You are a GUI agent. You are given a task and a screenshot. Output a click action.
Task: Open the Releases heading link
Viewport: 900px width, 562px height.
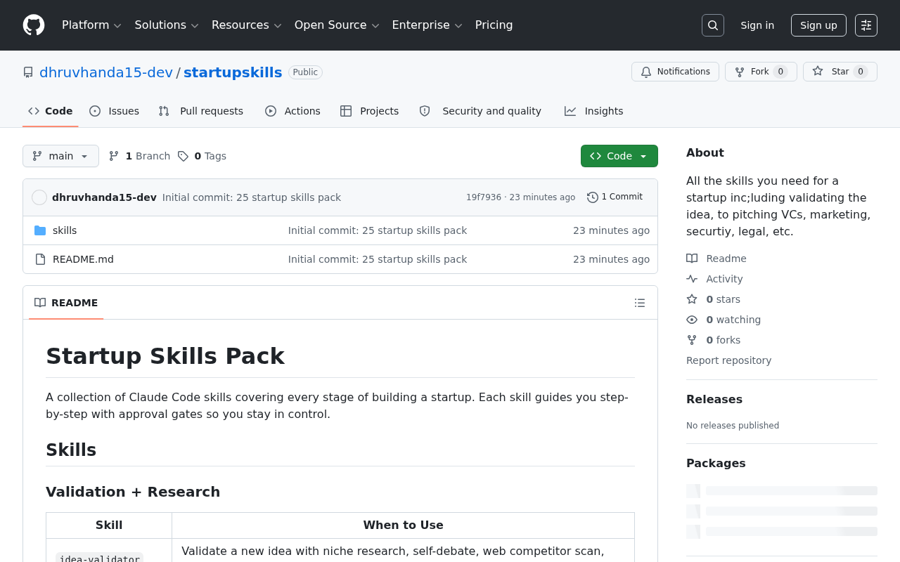pyautogui.click(x=714, y=399)
